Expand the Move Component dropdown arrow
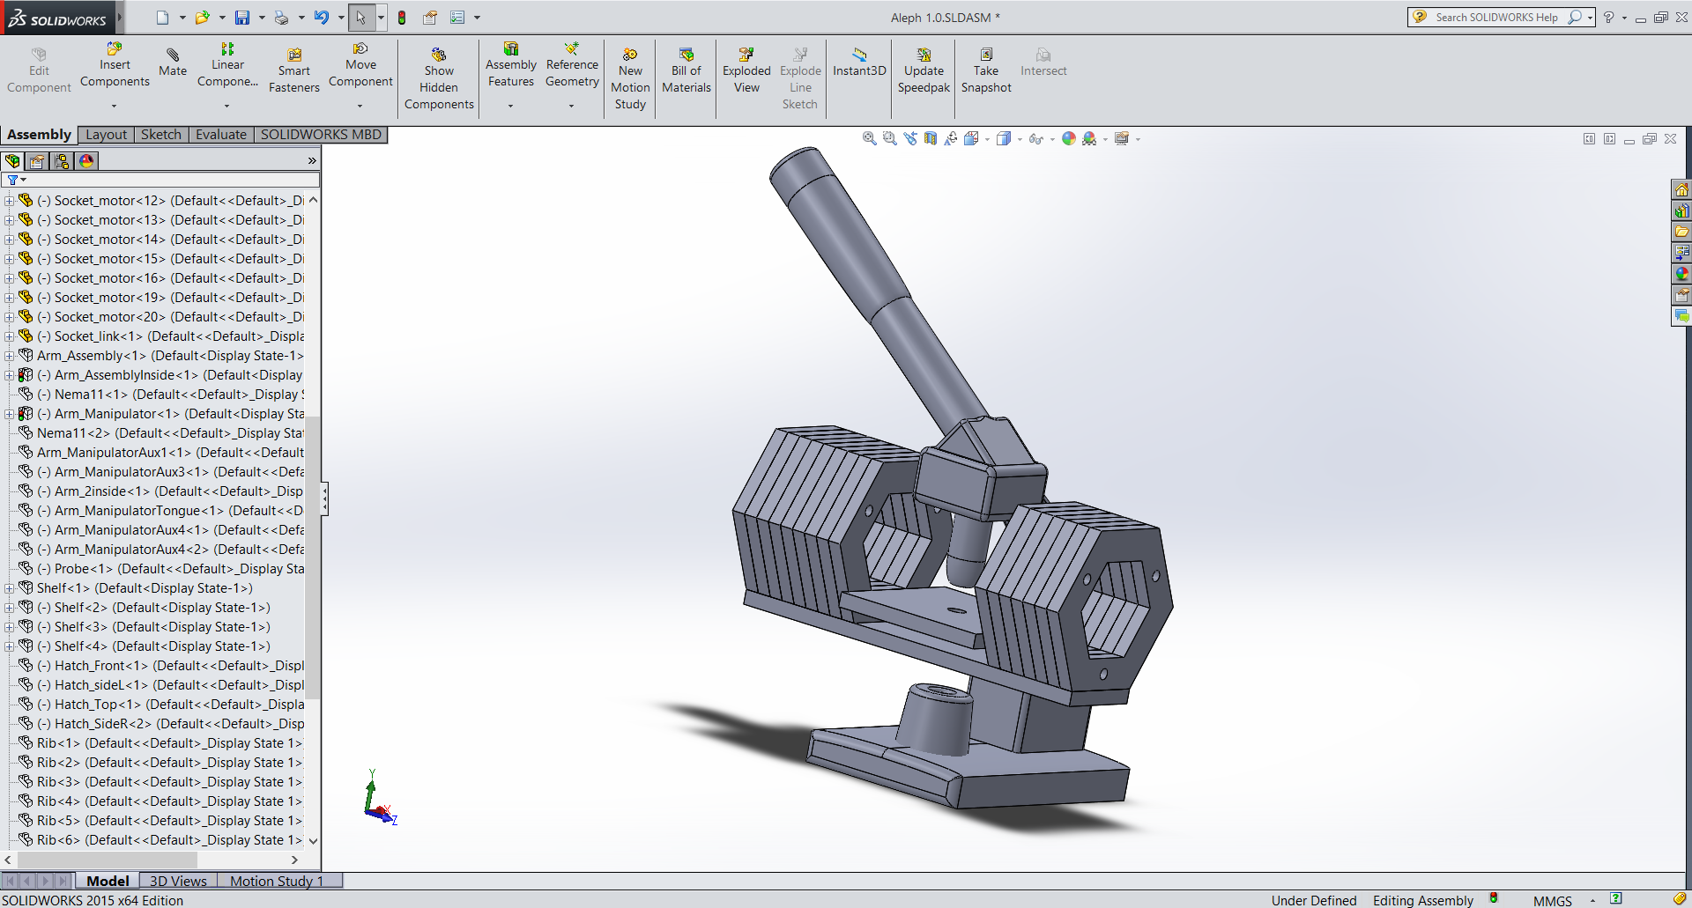 click(360, 107)
